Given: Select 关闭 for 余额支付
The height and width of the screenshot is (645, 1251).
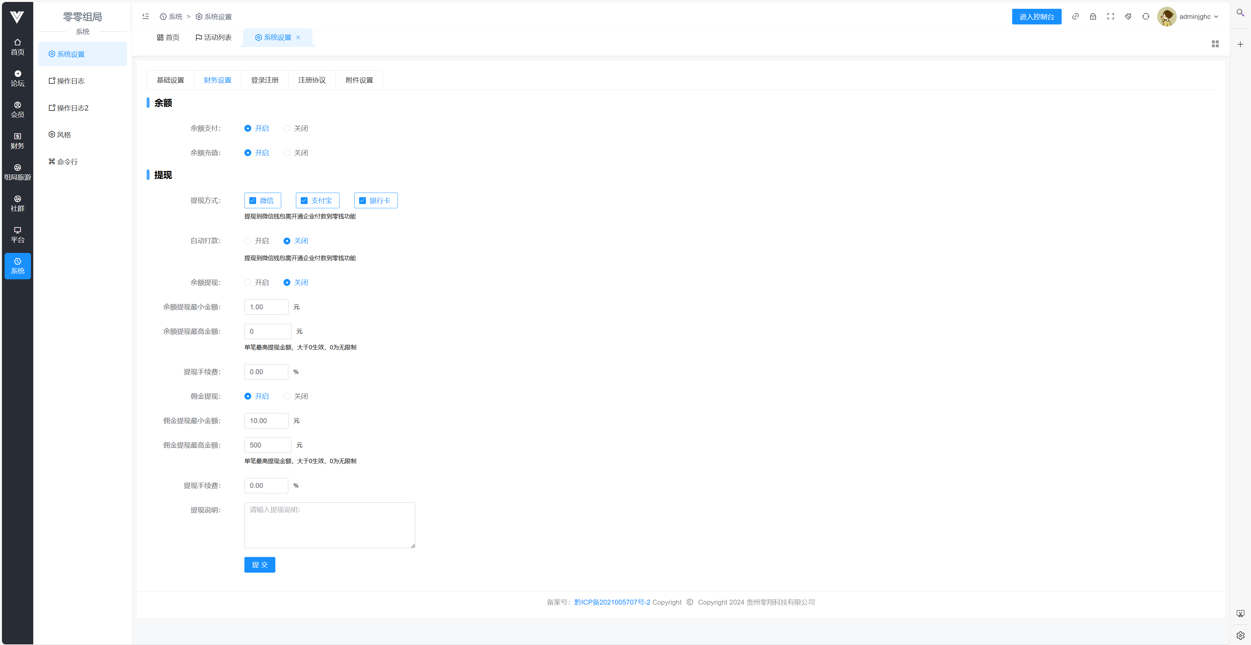Looking at the screenshot, I should pyautogui.click(x=287, y=128).
